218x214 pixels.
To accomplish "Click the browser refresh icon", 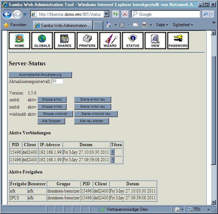I will tap(115, 14).
